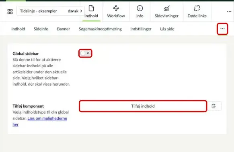Click the import content icon beside Tilføj indhold
Screen dimensions: 234x152
[x=213, y=106]
